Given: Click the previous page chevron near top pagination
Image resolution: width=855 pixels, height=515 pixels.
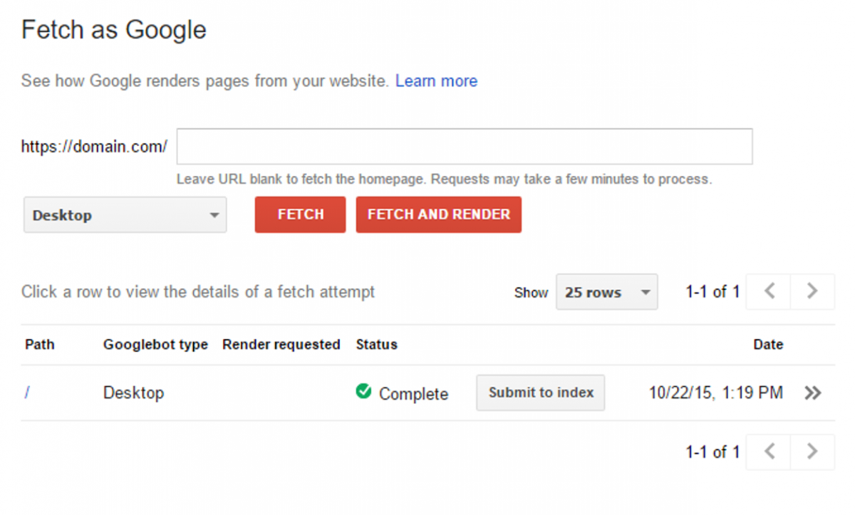Looking at the screenshot, I should (767, 291).
